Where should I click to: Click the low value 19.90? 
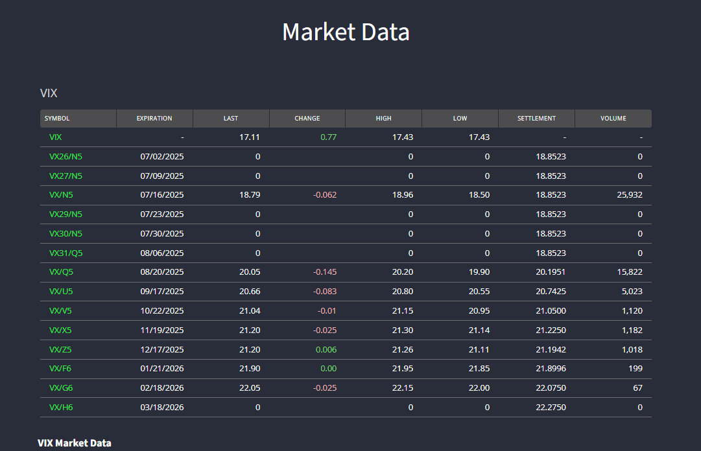point(479,272)
